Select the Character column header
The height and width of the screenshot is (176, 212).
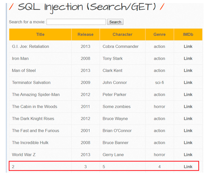coord(122,34)
